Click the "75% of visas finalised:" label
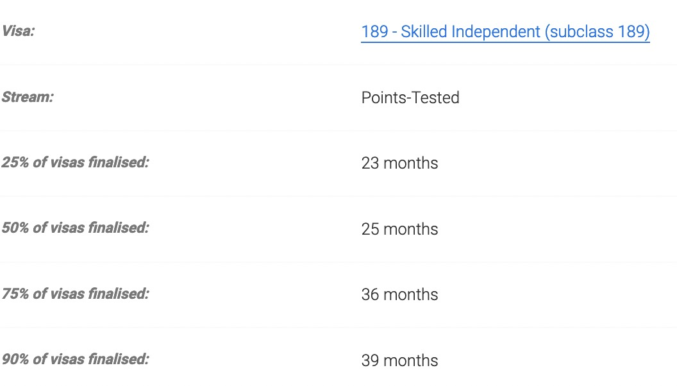The height and width of the screenshot is (386, 677). [x=75, y=294]
